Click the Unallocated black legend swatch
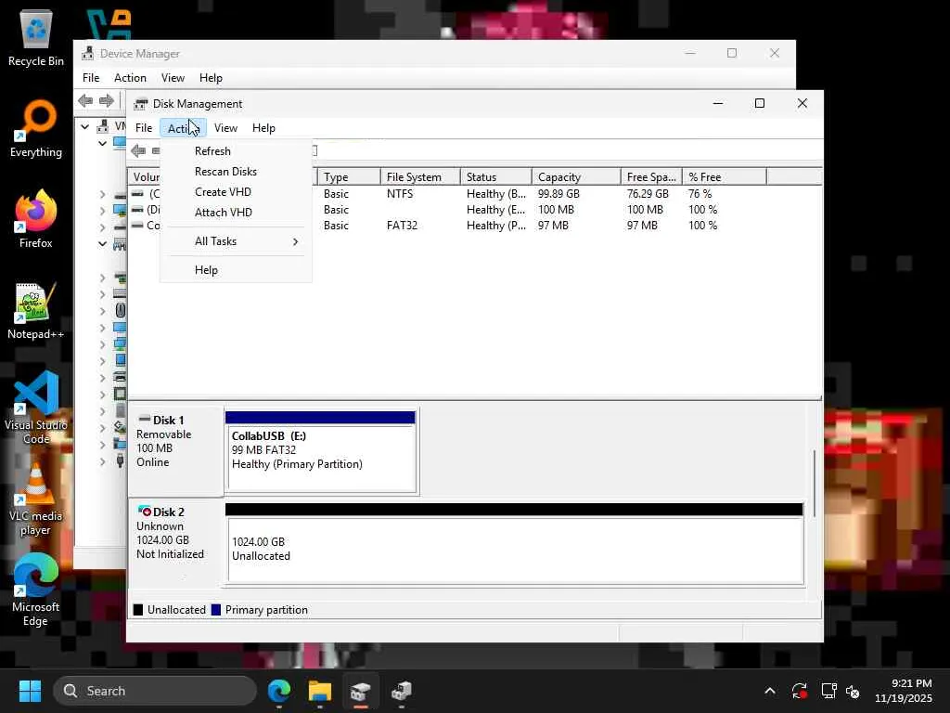 click(138, 610)
